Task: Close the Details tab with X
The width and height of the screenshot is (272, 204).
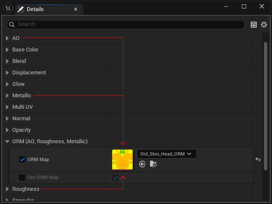Action: pos(76,9)
